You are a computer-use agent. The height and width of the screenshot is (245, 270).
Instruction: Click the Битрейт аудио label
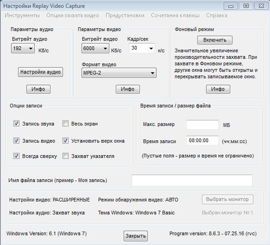pyautogui.click(x=30, y=39)
